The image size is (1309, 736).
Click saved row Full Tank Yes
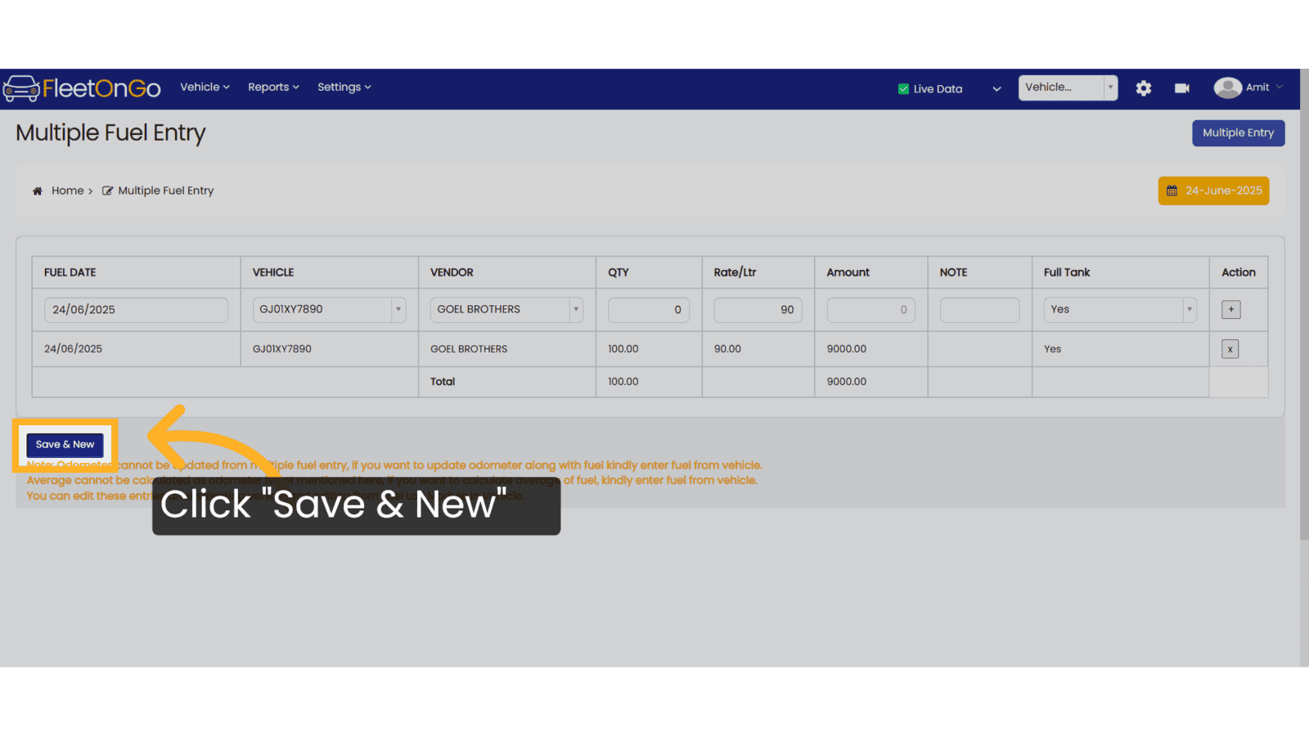(1052, 349)
